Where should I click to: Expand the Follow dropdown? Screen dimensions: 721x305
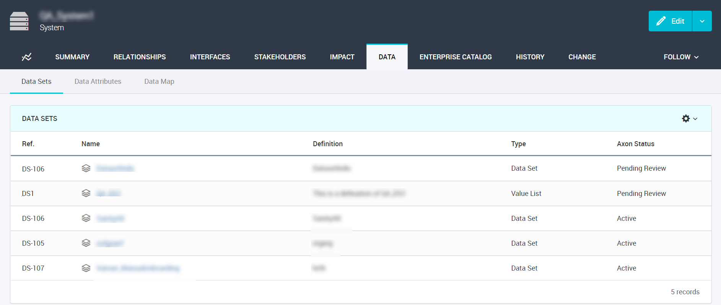coord(681,57)
